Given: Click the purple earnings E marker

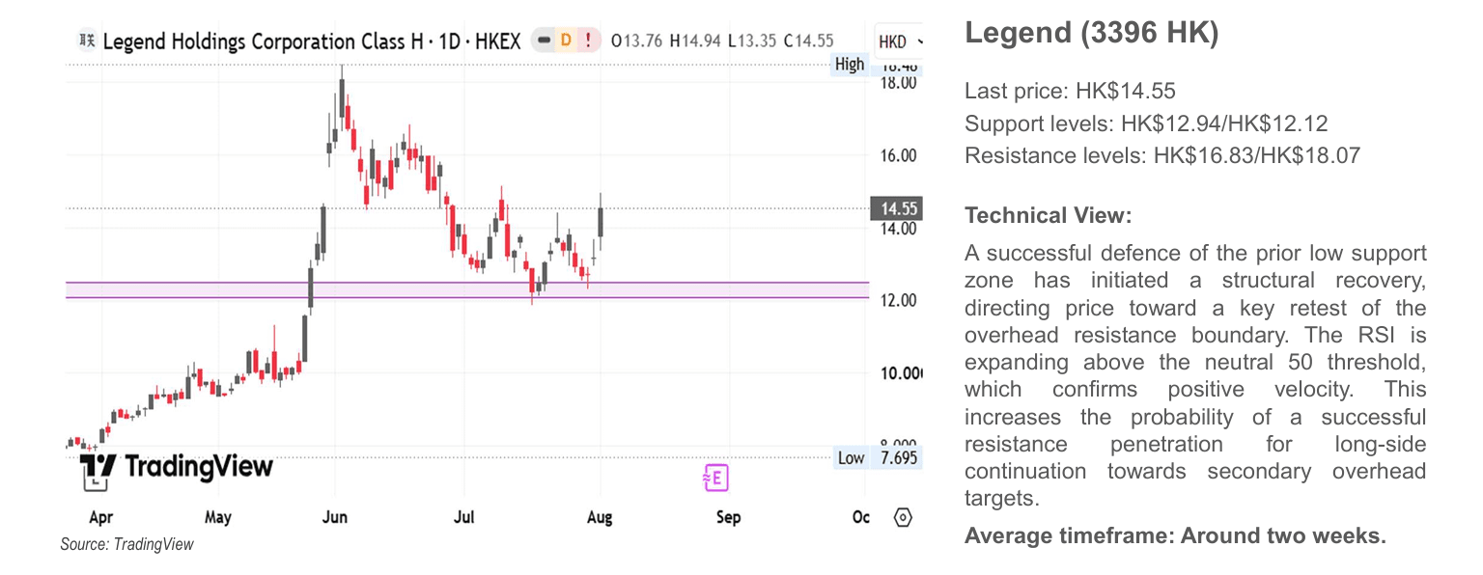Looking at the screenshot, I should (715, 478).
